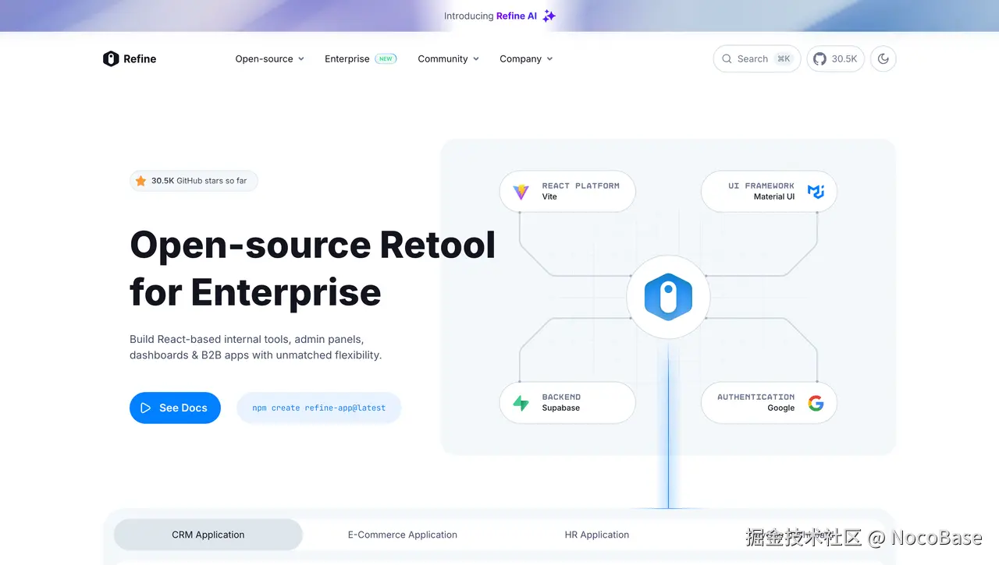Expand the Community menu chevron
The width and height of the screenshot is (999, 565).
pos(476,58)
